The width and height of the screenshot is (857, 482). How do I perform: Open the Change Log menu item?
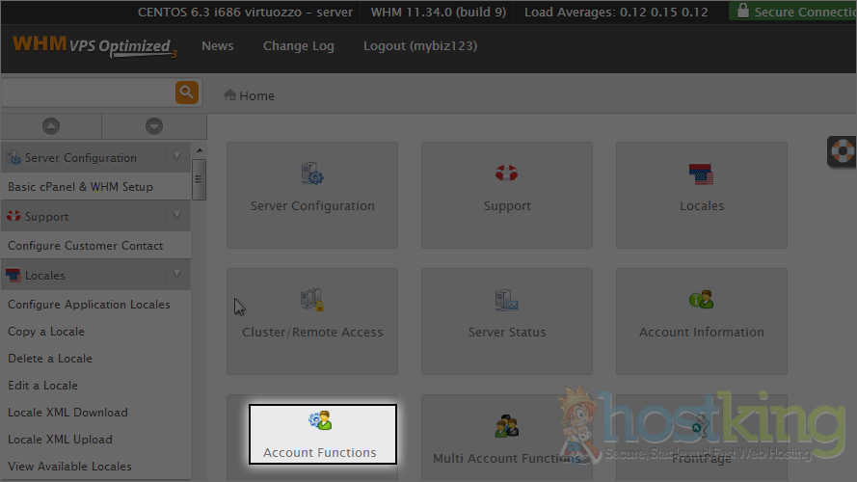click(x=298, y=46)
